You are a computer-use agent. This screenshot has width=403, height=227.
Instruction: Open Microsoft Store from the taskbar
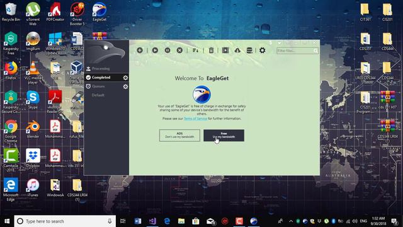pyautogui.click(x=196, y=221)
